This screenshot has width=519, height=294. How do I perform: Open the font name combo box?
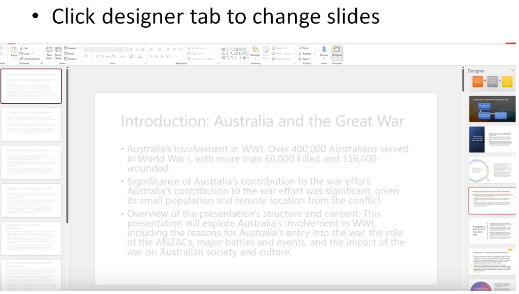(101, 50)
